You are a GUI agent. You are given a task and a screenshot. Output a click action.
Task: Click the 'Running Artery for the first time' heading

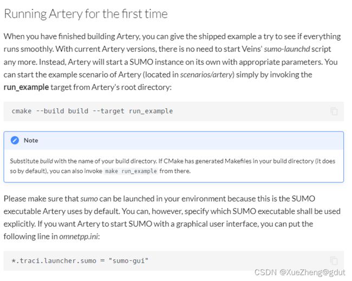(x=86, y=14)
